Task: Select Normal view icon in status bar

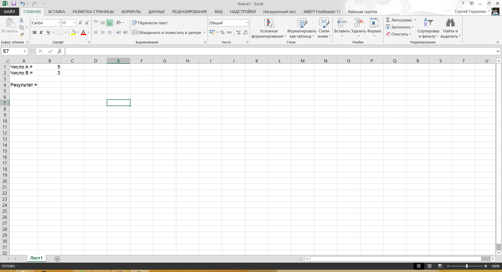Action: [x=419, y=266]
